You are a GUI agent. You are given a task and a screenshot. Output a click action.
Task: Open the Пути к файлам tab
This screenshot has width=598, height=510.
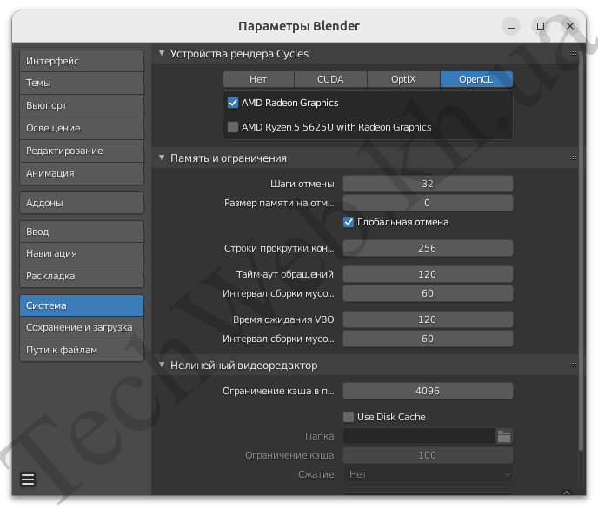pos(81,350)
